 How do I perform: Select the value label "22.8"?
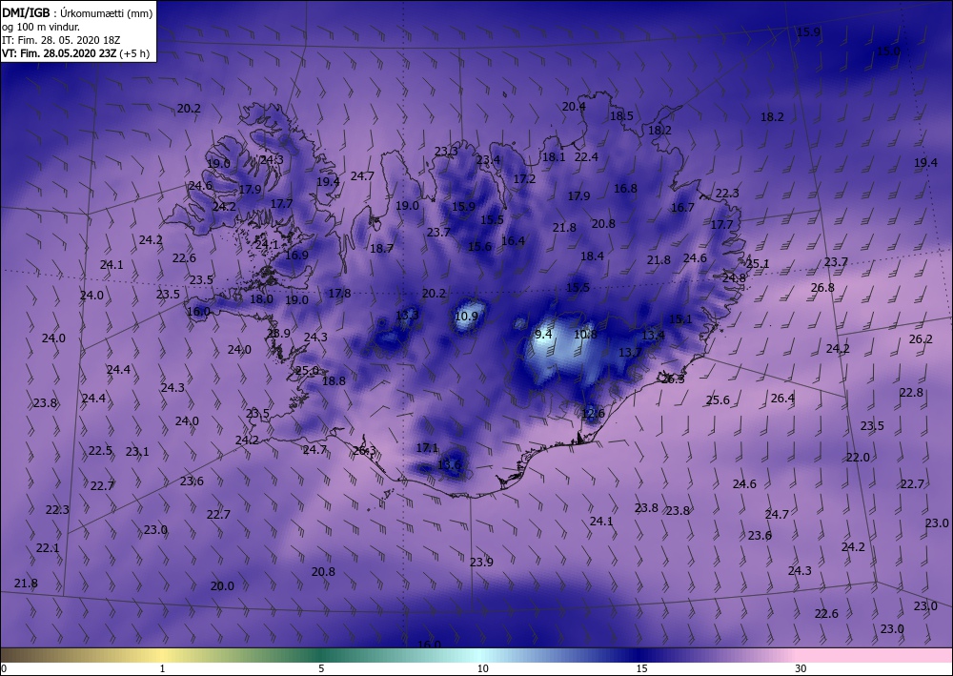pos(912,393)
